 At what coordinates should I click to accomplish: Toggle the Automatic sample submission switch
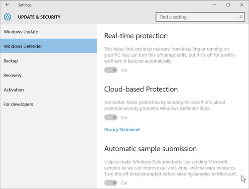(x=111, y=183)
